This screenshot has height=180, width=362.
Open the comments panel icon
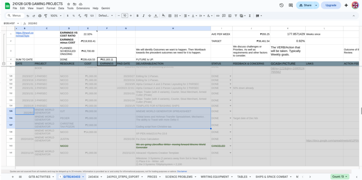click(x=291, y=5)
